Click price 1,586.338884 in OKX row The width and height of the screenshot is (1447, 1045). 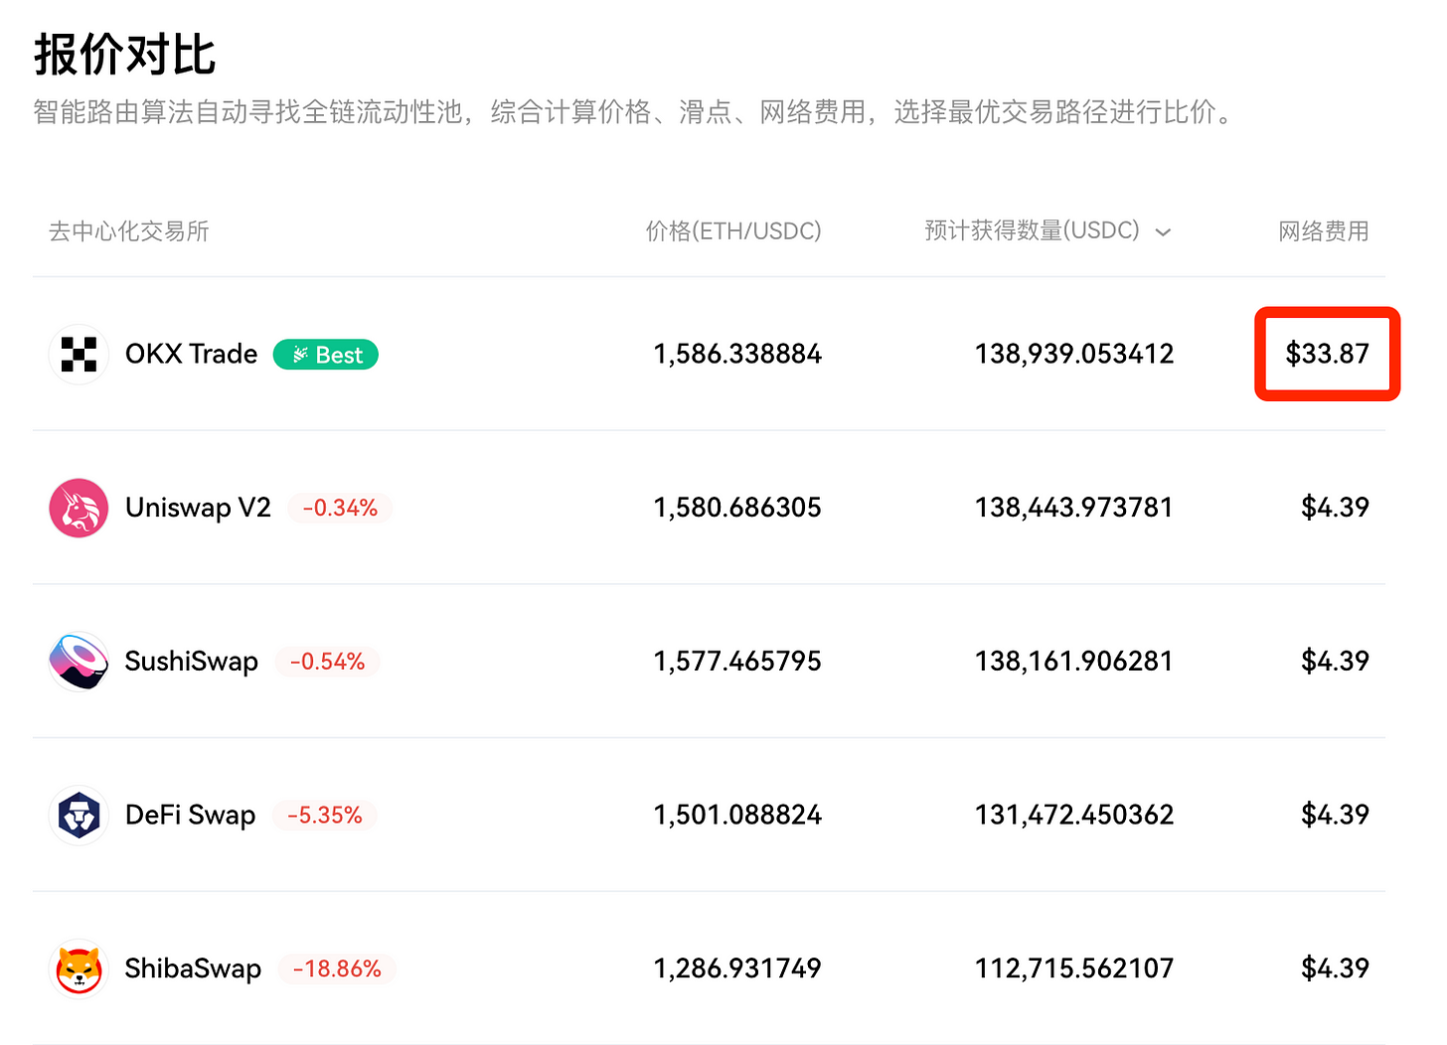click(x=737, y=354)
